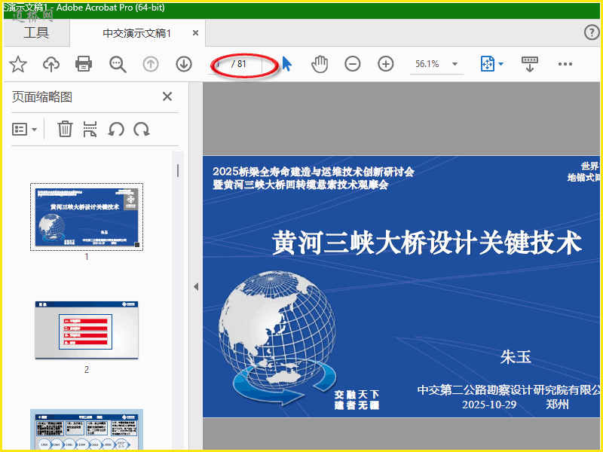Click the fit page view icon

pos(487,64)
